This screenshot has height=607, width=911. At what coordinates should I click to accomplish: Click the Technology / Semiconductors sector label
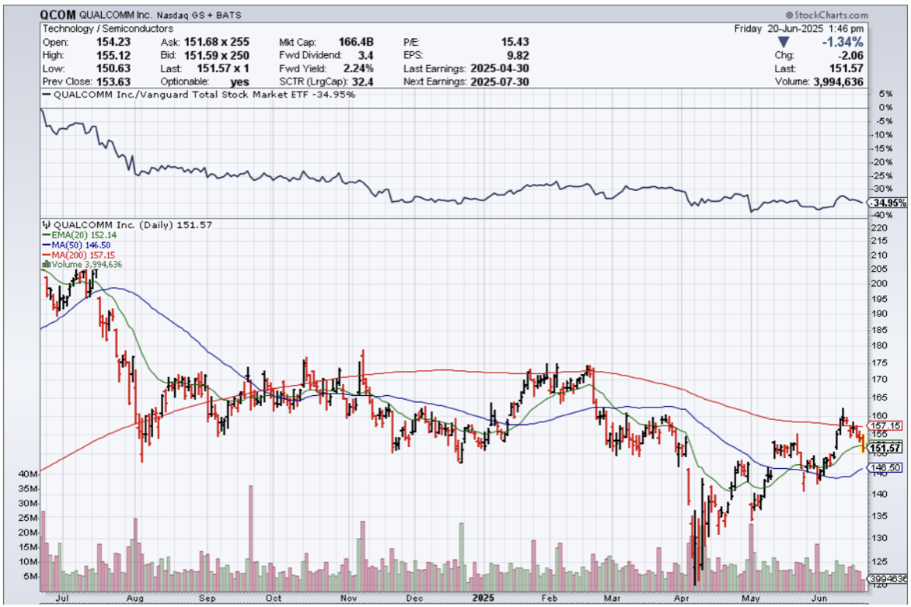point(107,29)
